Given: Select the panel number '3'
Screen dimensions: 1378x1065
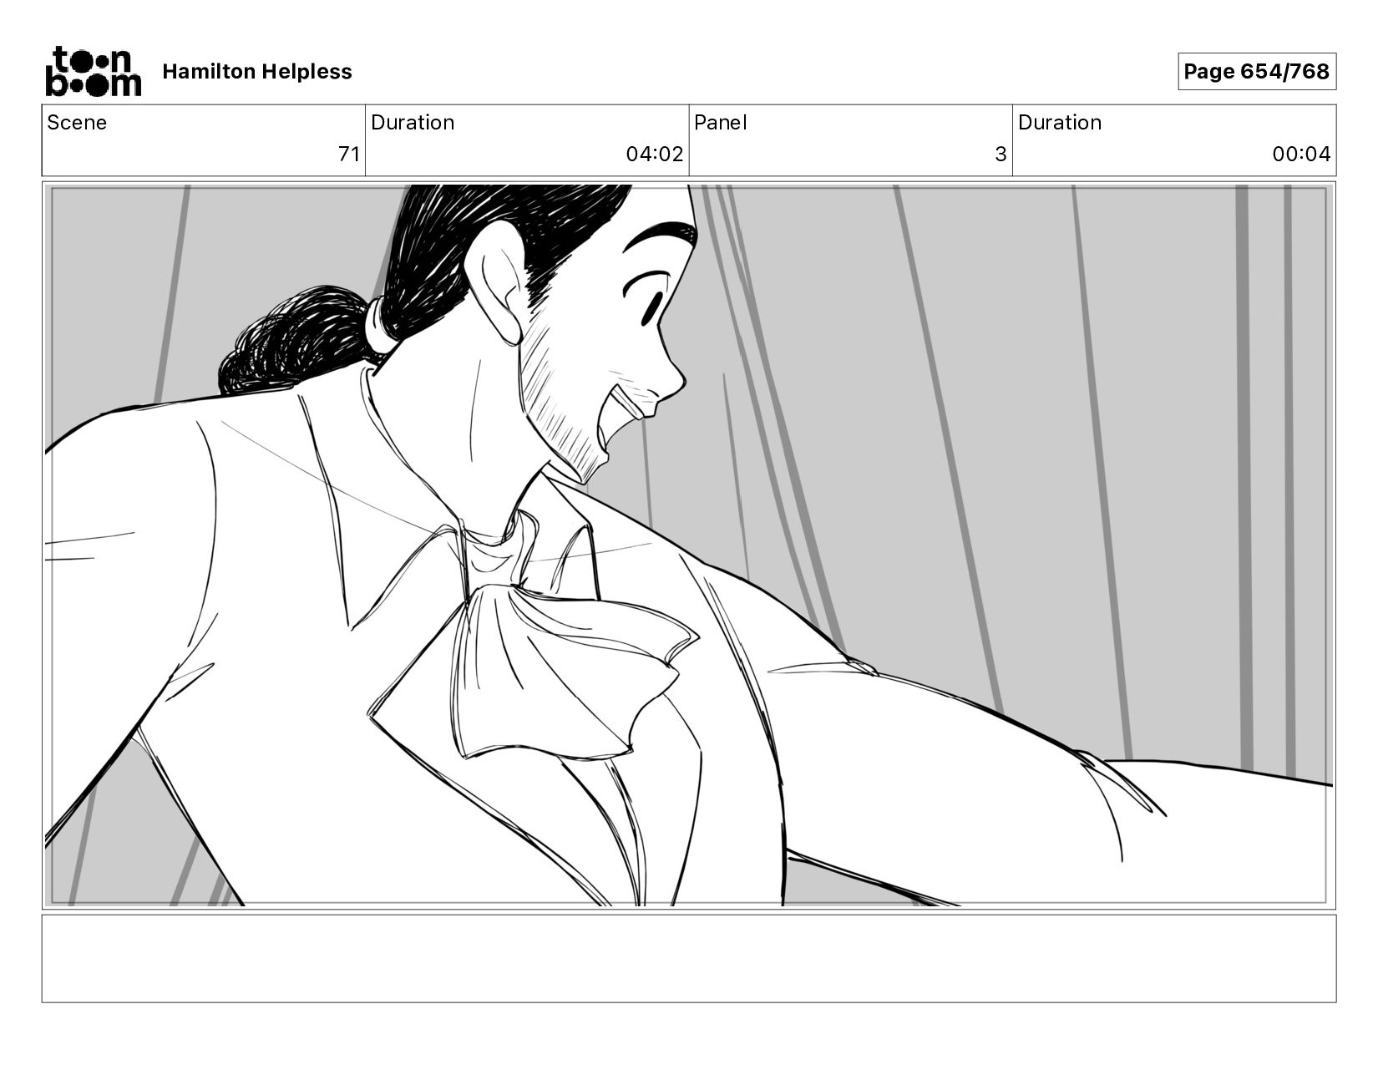Looking at the screenshot, I should pos(1001,155).
